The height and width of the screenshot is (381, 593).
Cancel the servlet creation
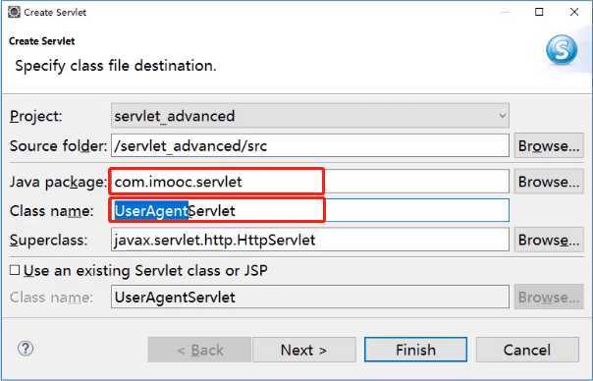pos(527,350)
